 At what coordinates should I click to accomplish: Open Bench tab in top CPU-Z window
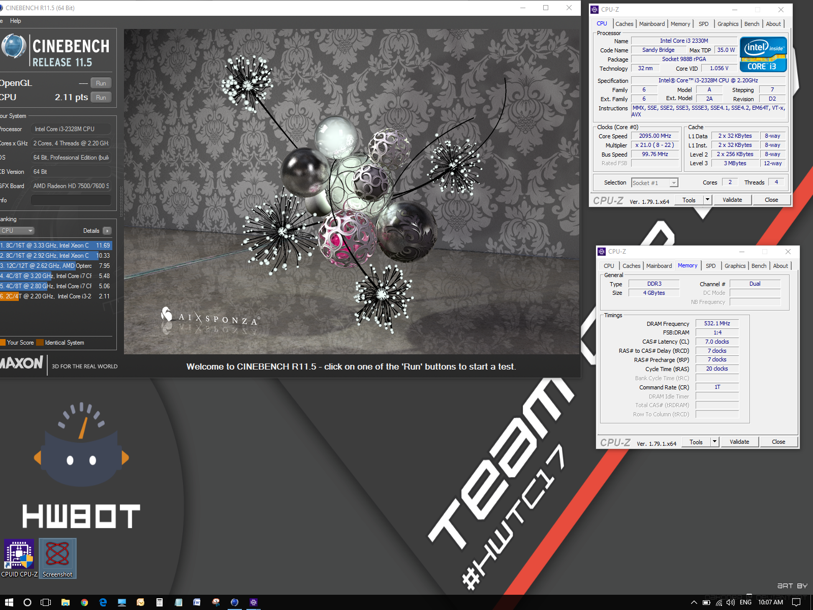752,24
